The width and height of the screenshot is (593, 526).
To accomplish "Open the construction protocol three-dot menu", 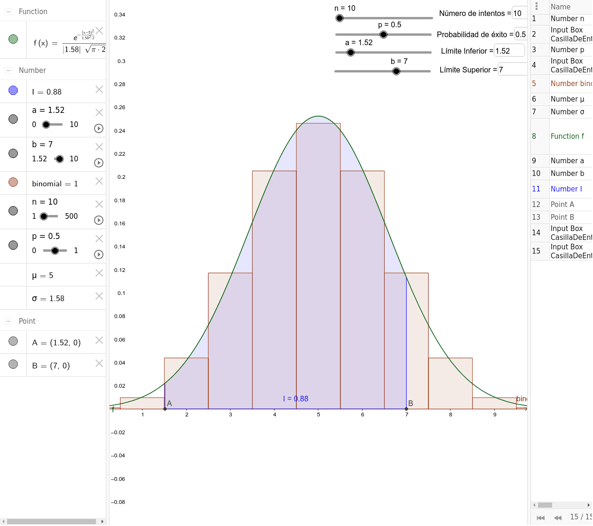I will point(537,6).
